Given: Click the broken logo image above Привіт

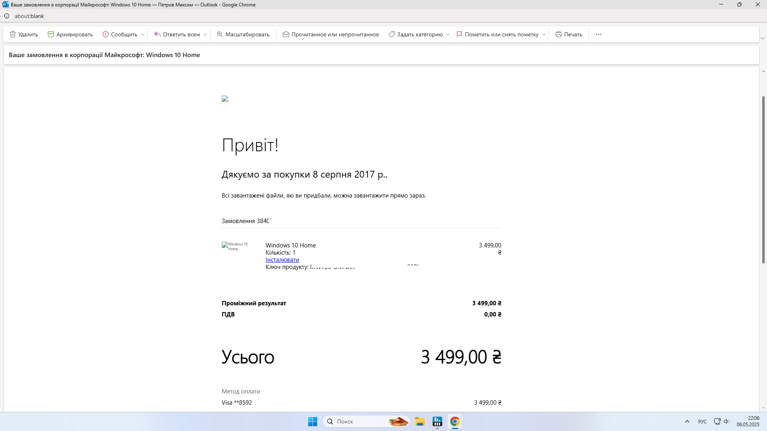Looking at the screenshot, I should point(225,99).
